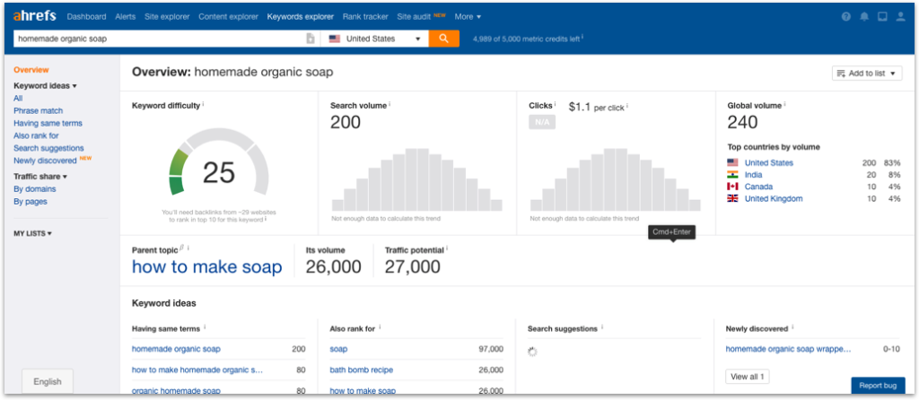The height and width of the screenshot is (400, 919).
Task: Click the Report bug button
Action: (878, 386)
